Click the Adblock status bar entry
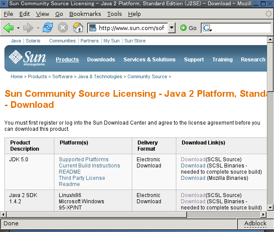This screenshot has width=274, height=232. tap(255, 224)
